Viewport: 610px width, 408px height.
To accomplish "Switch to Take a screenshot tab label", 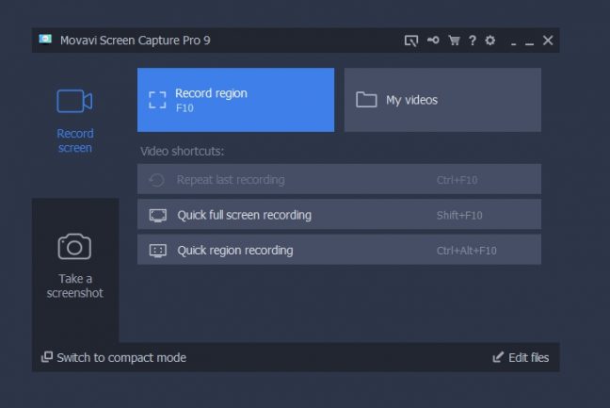I will (74, 286).
